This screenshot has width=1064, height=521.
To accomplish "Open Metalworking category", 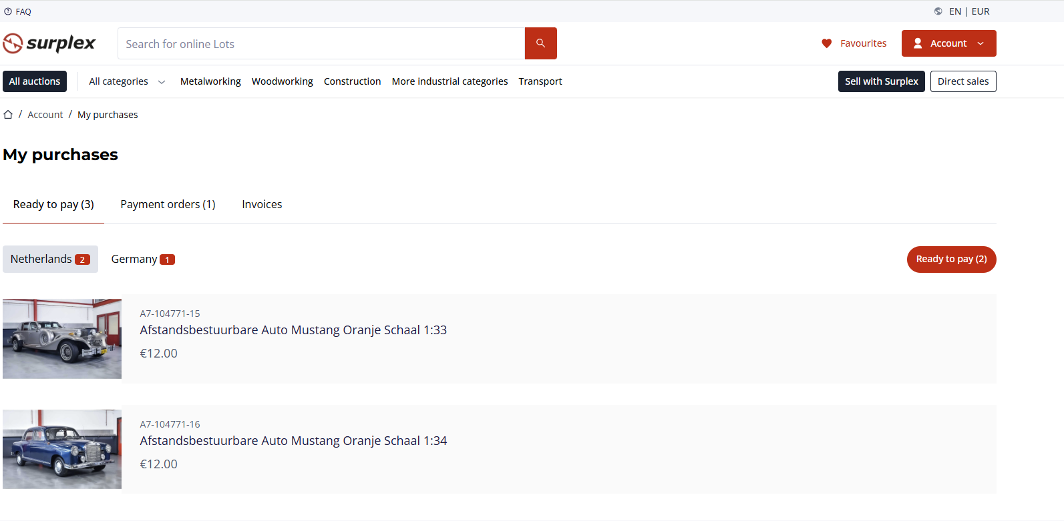I will click(210, 81).
